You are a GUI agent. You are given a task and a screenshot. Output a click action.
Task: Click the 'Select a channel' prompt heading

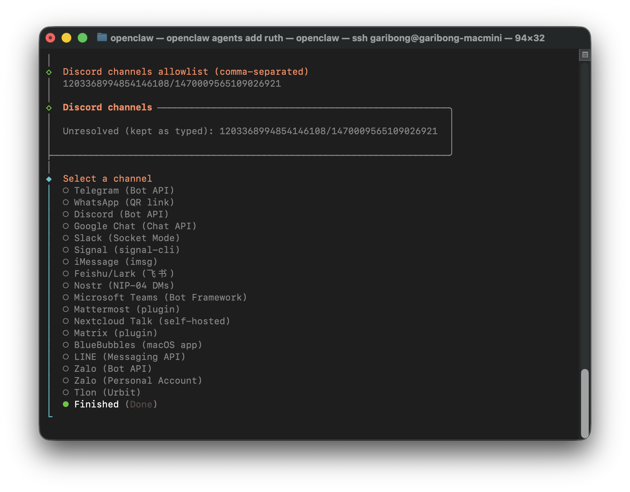tap(107, 179)
